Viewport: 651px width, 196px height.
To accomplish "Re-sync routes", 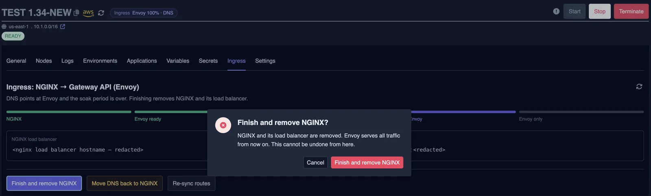I will click(191, 183).
